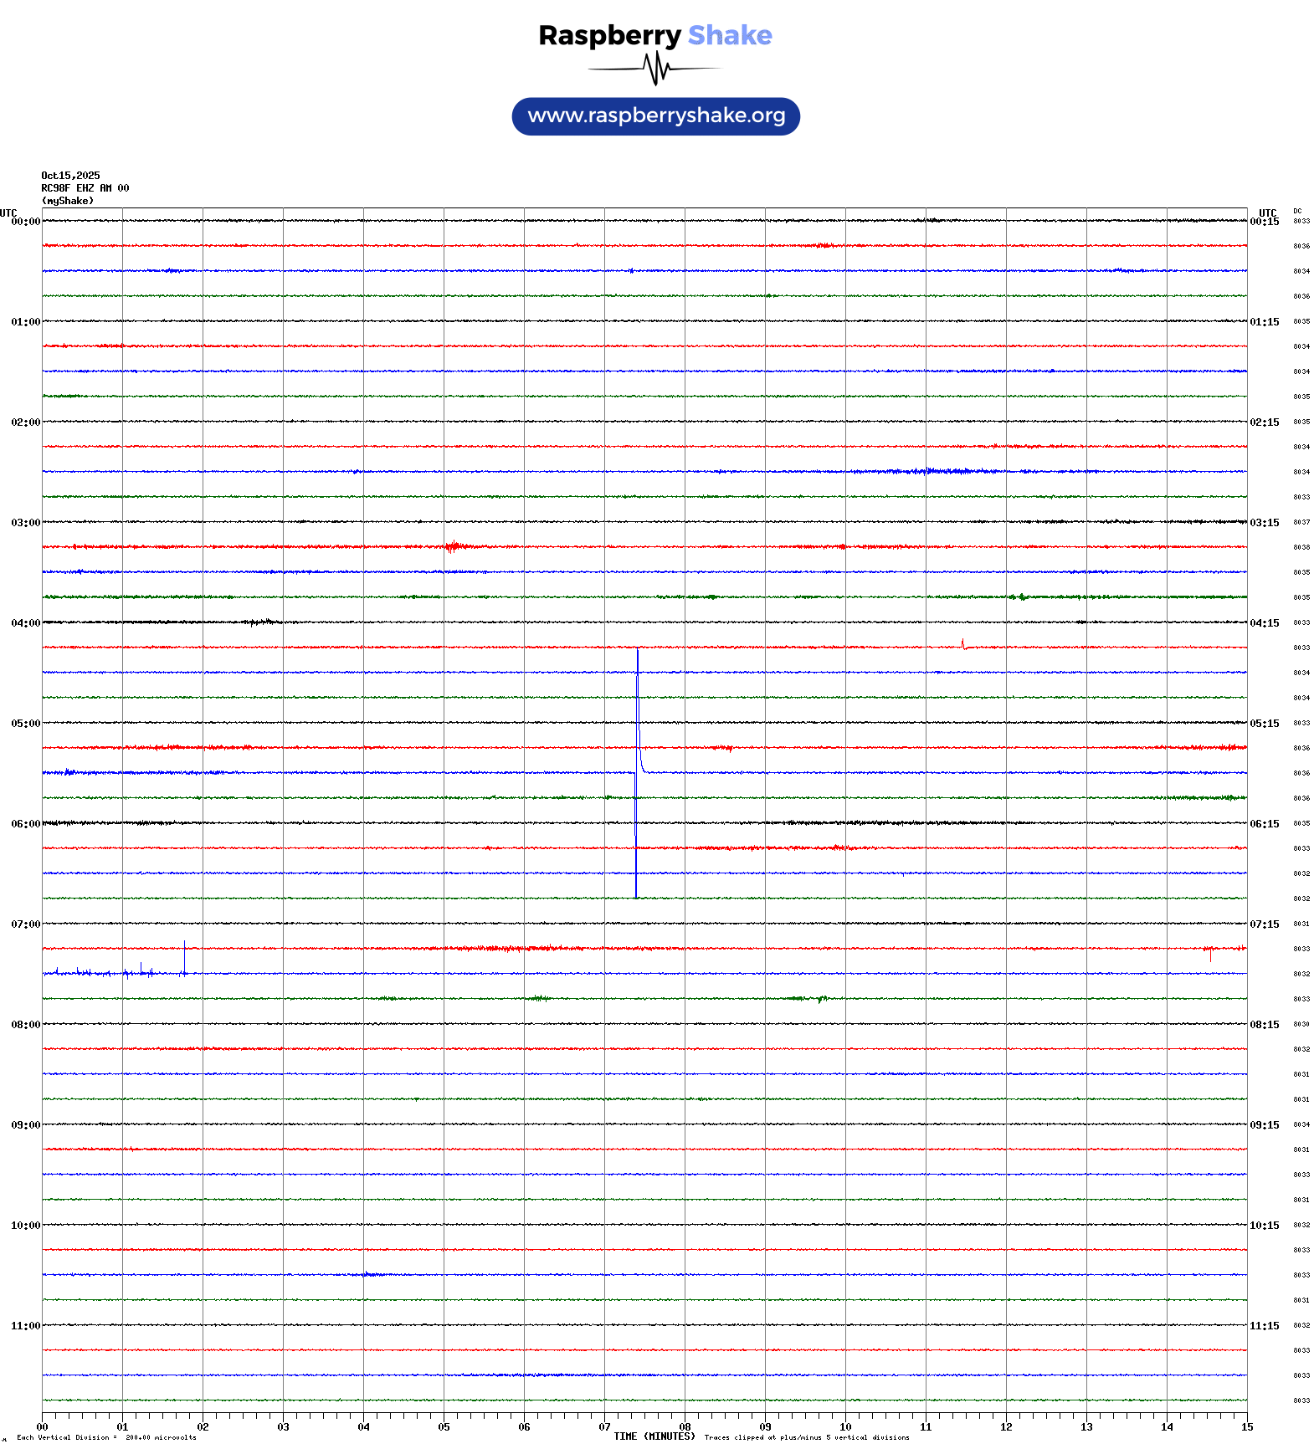Click the blue spike before minute 02 in 07:30 trace
The height and width of the screenshot is (1449, 1314).
point(184,958)
